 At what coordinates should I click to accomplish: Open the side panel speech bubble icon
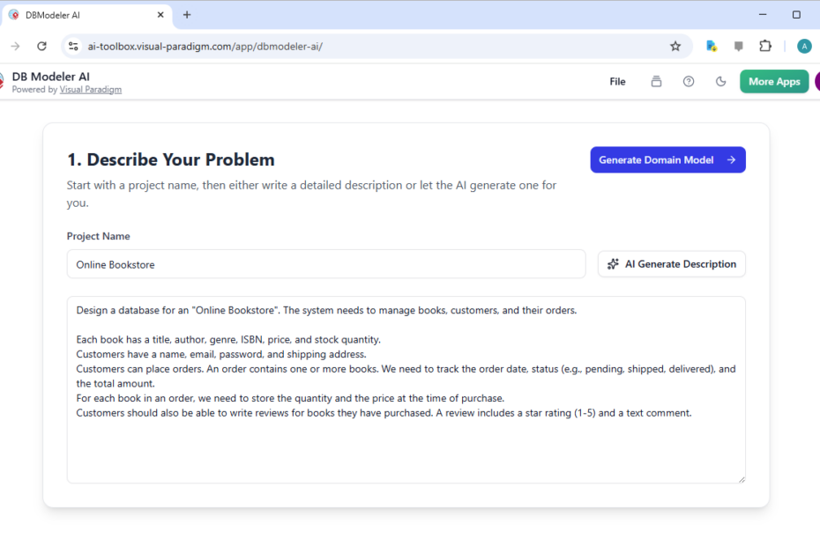click(x=739, y=45)
